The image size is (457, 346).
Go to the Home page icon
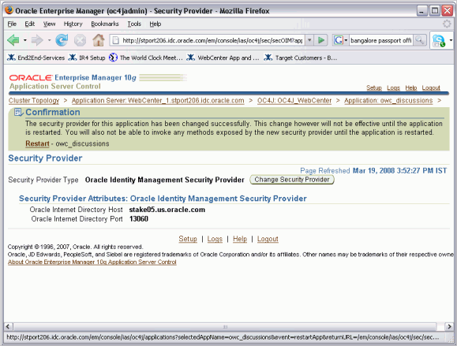click(x=99, y=40)
